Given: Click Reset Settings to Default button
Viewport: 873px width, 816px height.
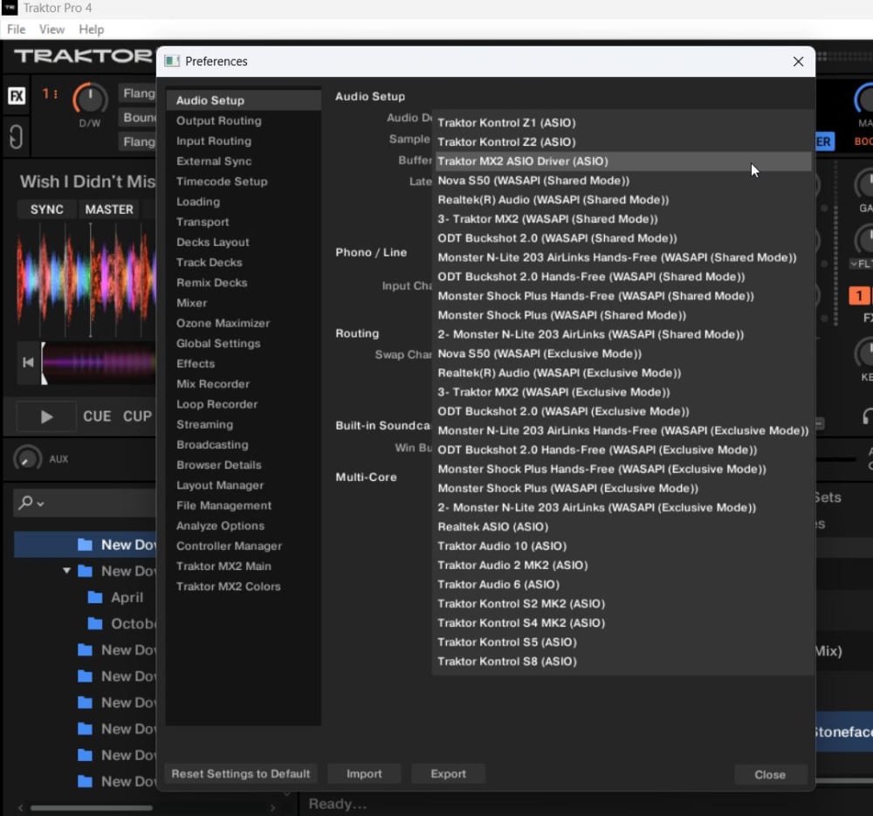Looking at the screenshot, I should click(241, 774).
